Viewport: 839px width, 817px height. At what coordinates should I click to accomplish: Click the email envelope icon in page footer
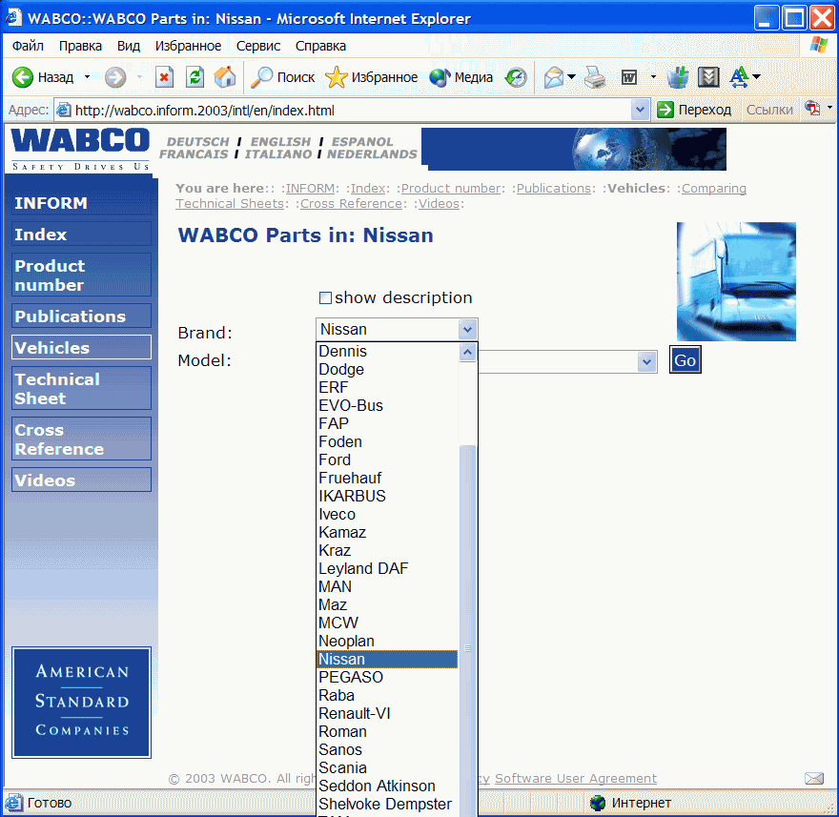pyautogui.click(x=814, y=779)
